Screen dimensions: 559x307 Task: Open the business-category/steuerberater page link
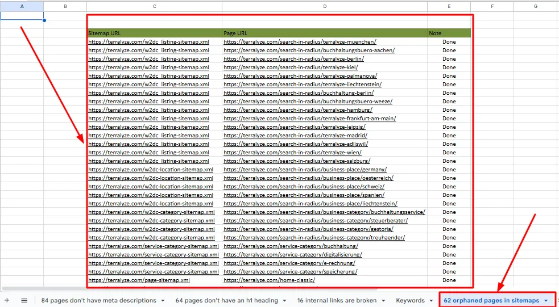[x=316, y=221]
